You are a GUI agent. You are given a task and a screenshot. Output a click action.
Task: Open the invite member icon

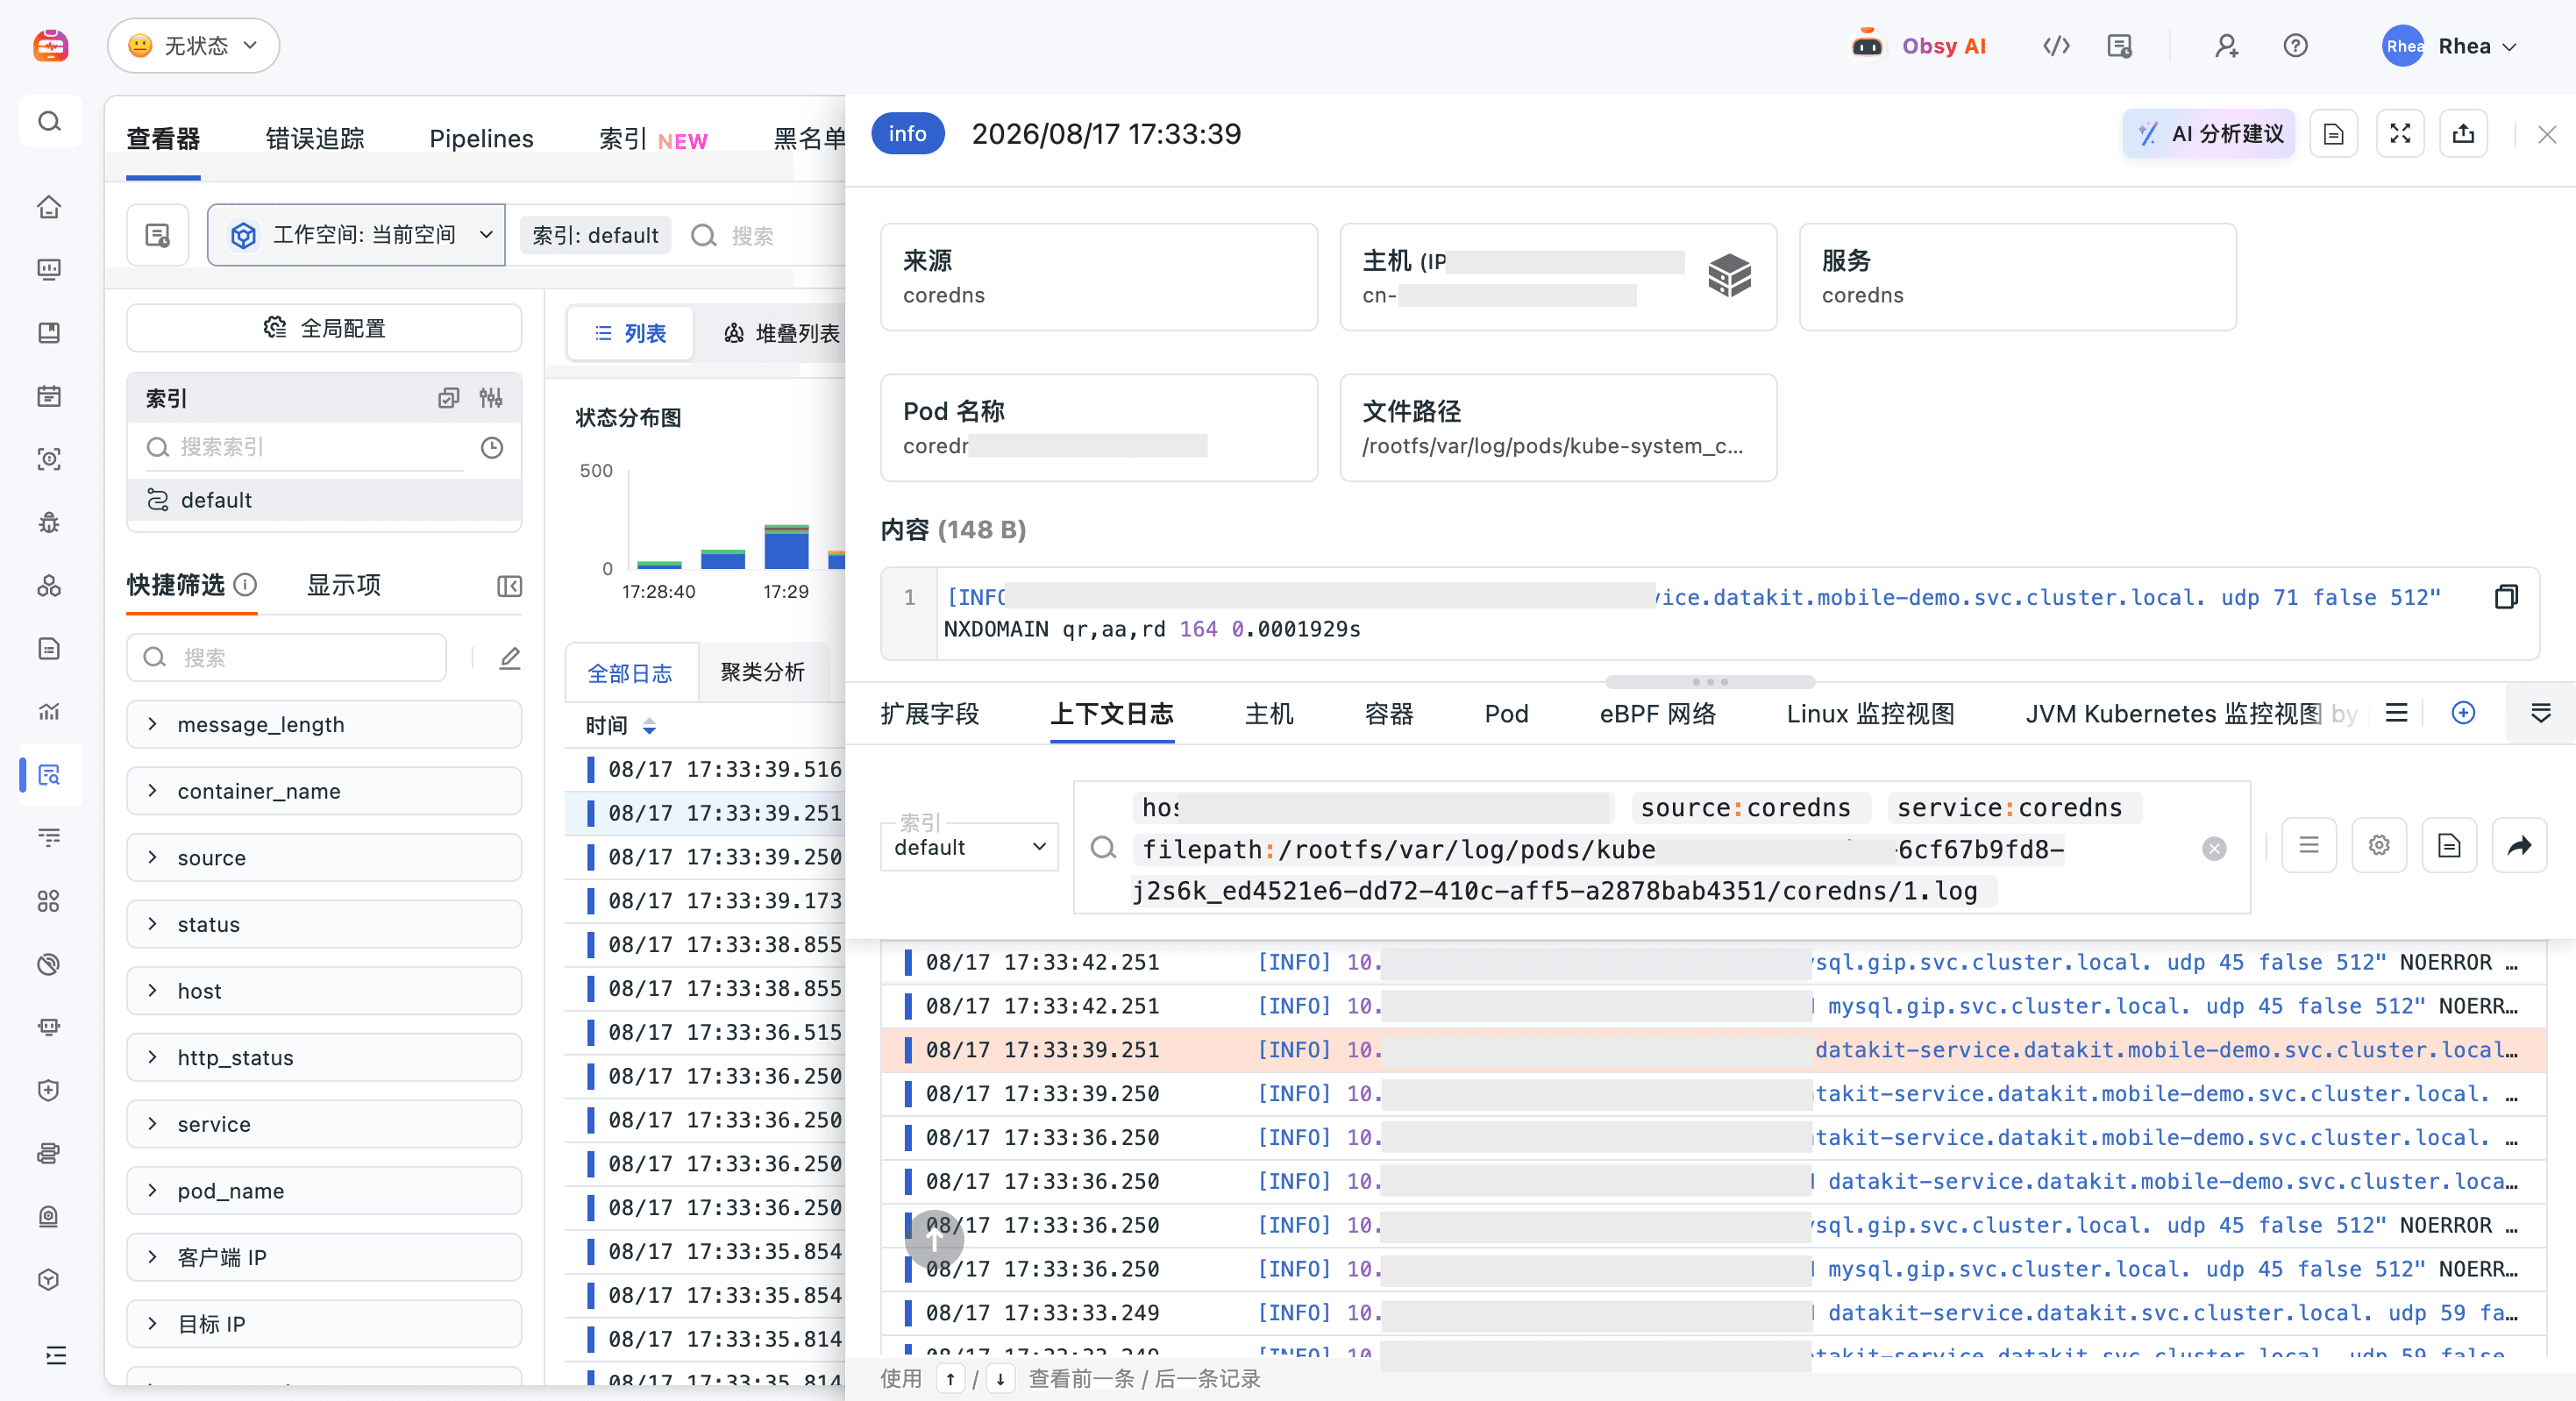pos(2226,46)
